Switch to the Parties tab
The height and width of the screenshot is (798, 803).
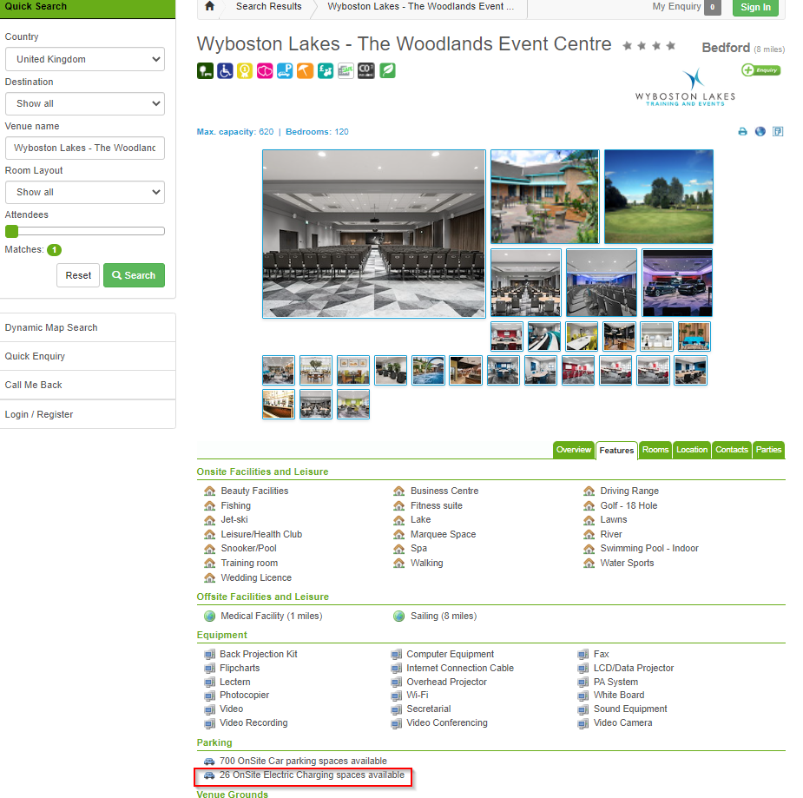(768, 450)
